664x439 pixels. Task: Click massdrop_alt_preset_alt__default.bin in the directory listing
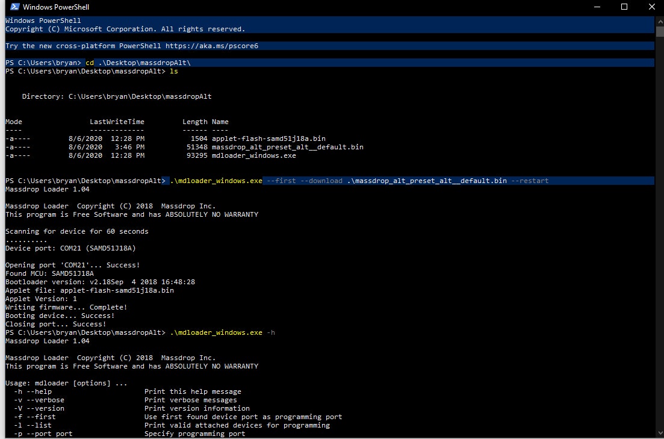(287, 147)
